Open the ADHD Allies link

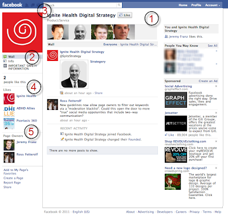(x=26, y=108)
